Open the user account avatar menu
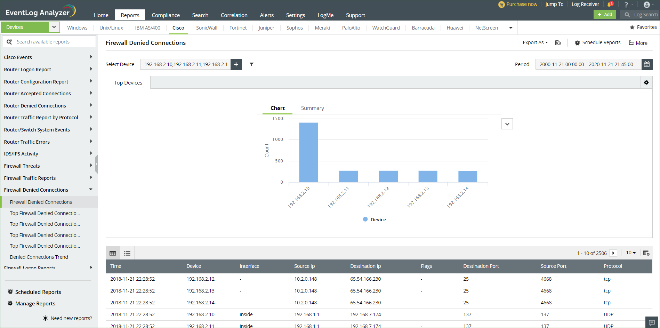 pyautogui.click(x=647, y=5)
